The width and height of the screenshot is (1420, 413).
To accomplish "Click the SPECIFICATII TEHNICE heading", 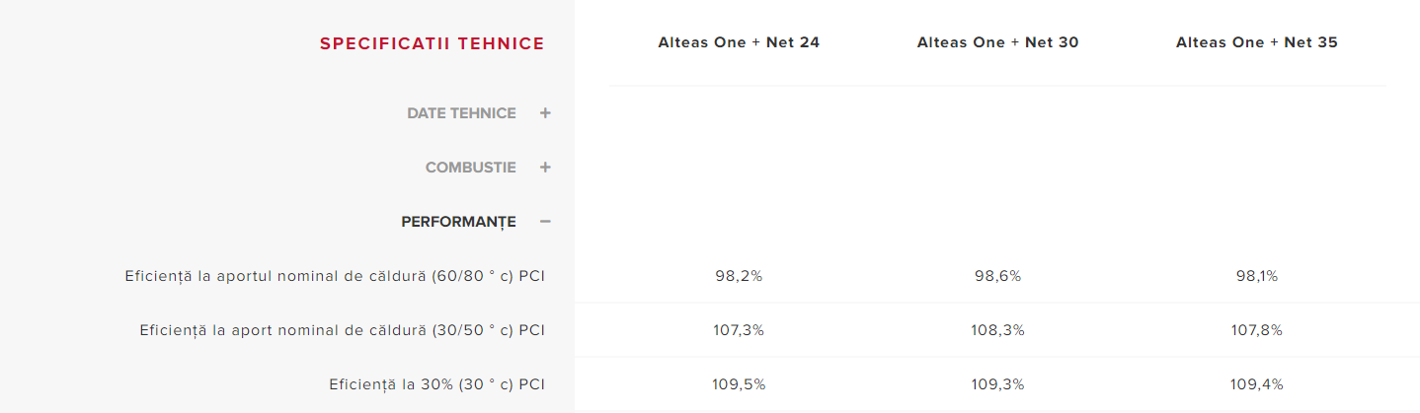I will click(432, 43).
